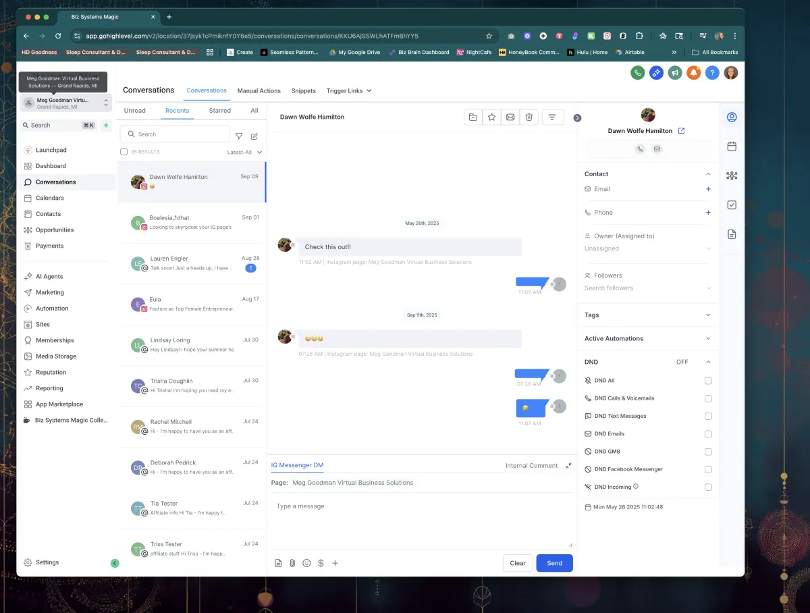Collapse the message composer arrows icon
Image resolution: width=810 pixels, height=613 pixels.
point(568,465)
